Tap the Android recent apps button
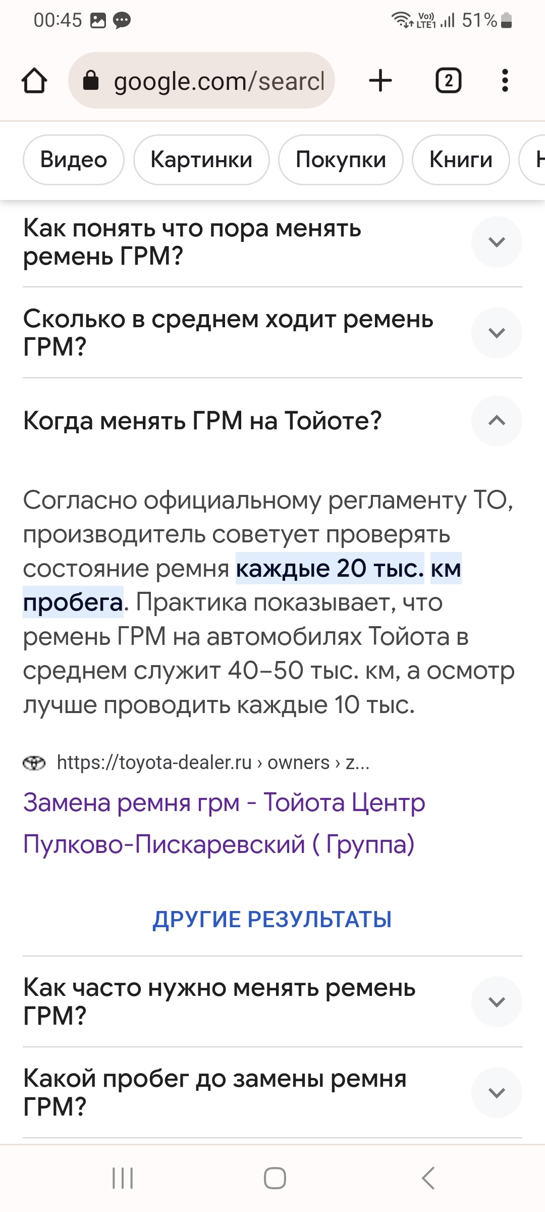Image resolution: width=545 pixels, height=1212 pixels. pos(123,1178)
